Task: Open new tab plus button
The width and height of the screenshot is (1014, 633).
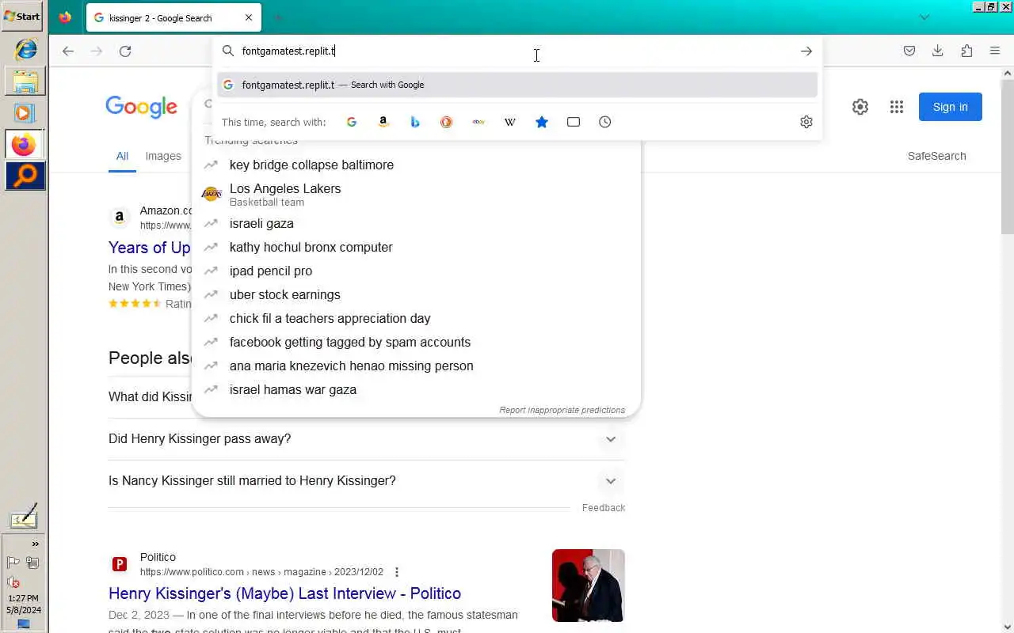Action: click(277, 17)
